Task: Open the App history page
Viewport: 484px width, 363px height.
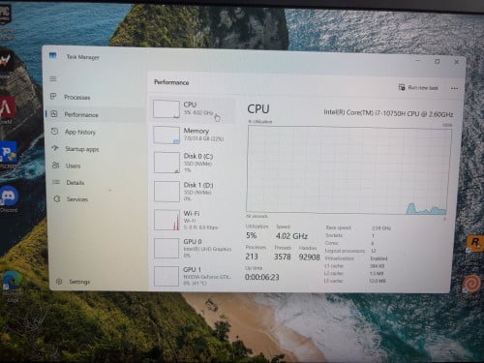Action: pos(96,132)
